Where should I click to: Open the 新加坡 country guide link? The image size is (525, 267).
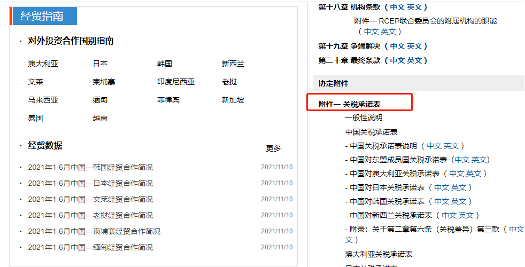tap(233, 100)
